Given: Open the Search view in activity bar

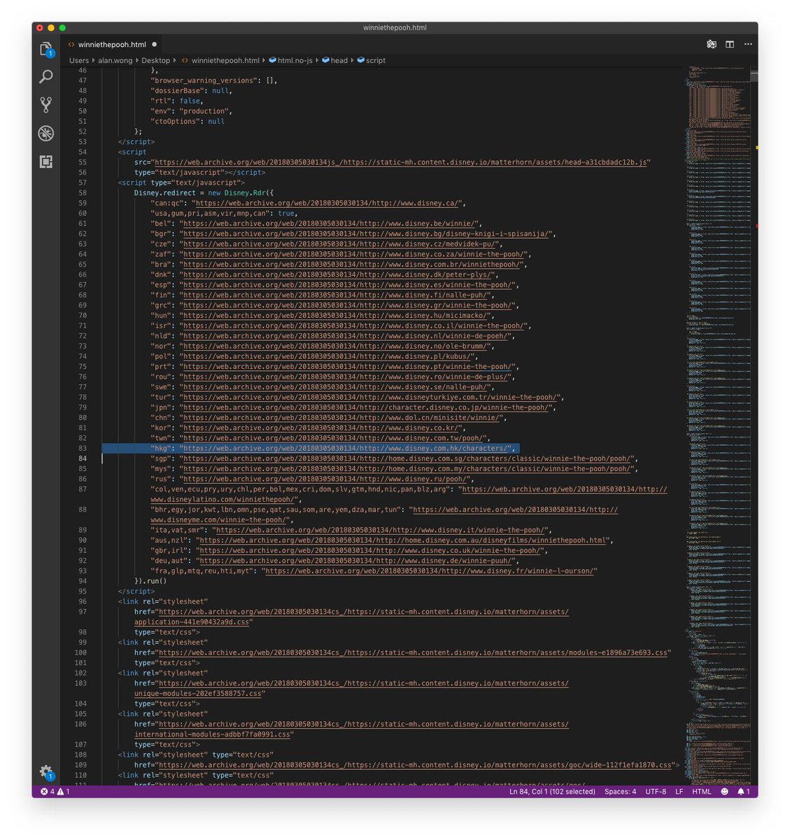Looking at the screenshot, I should click(46, 77).
